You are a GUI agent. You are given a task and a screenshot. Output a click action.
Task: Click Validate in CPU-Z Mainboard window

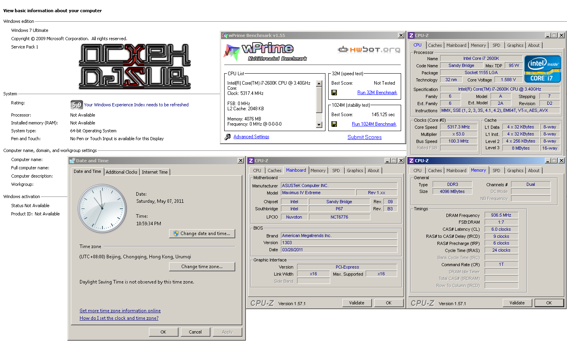[x=357, y=303]
